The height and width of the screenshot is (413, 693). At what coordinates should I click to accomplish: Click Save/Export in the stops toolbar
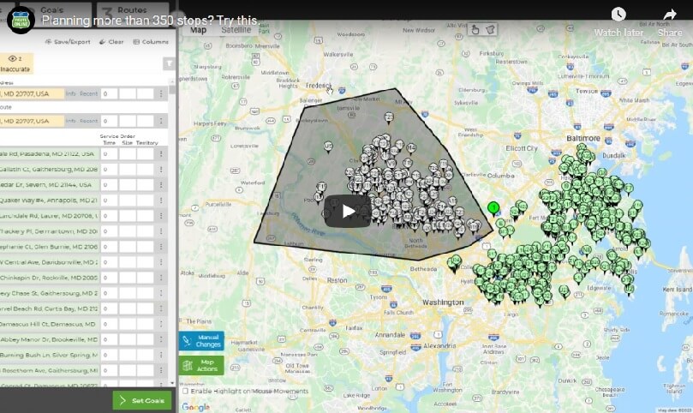68,42
